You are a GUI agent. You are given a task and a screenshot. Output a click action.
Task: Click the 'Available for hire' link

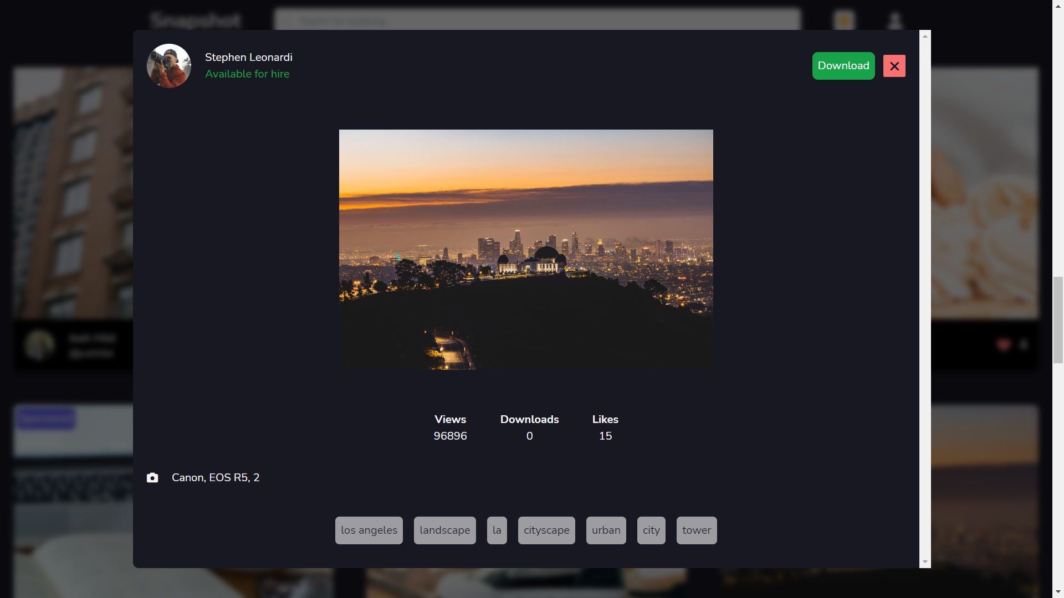[247, 74]
